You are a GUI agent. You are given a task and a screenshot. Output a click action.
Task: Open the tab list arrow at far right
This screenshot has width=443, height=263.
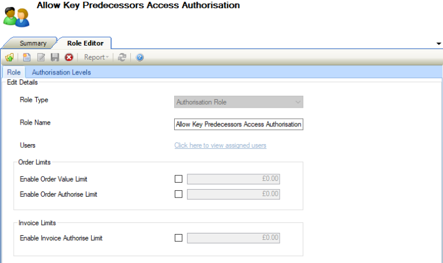point(438,44)
